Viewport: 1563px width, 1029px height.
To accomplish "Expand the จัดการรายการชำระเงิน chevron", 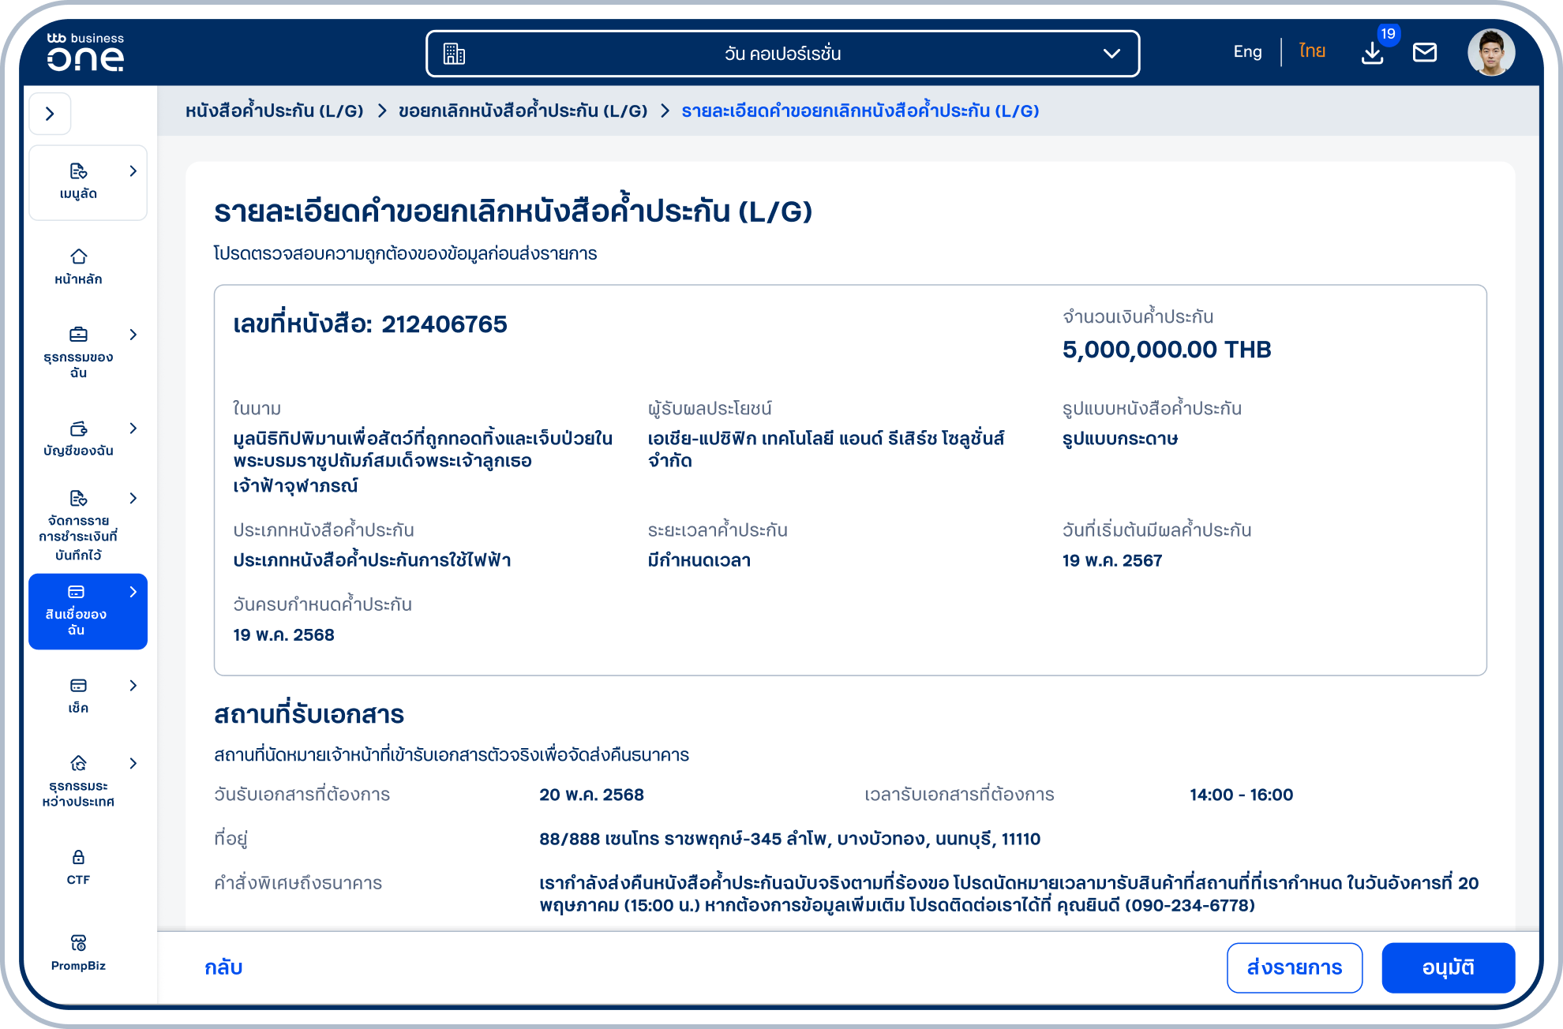I will pyautogui.click(x=133, y=498).
